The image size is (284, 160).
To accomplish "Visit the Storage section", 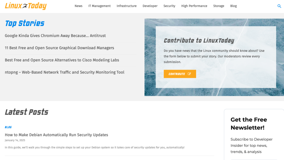I will click(x=219, y=6).
